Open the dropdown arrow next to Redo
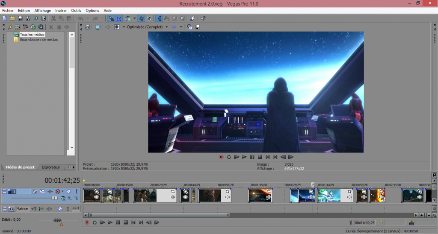 102,18
